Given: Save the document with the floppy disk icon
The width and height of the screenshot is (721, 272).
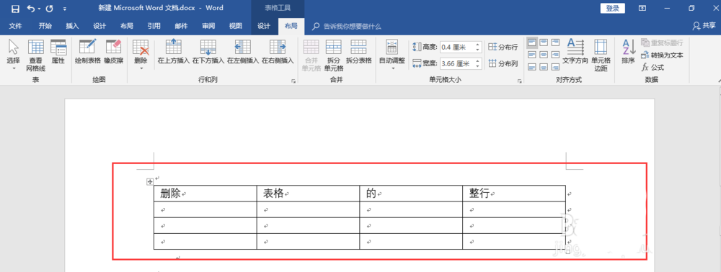Looking at the screenshot, I should [x=15, y=8].
